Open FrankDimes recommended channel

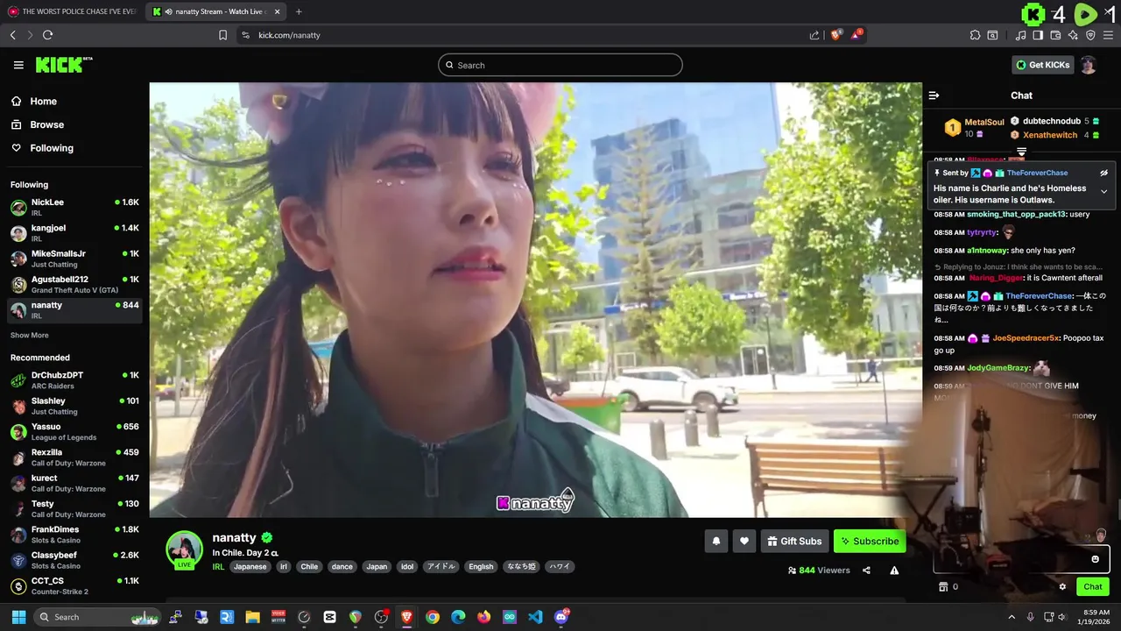pos(74,535)
